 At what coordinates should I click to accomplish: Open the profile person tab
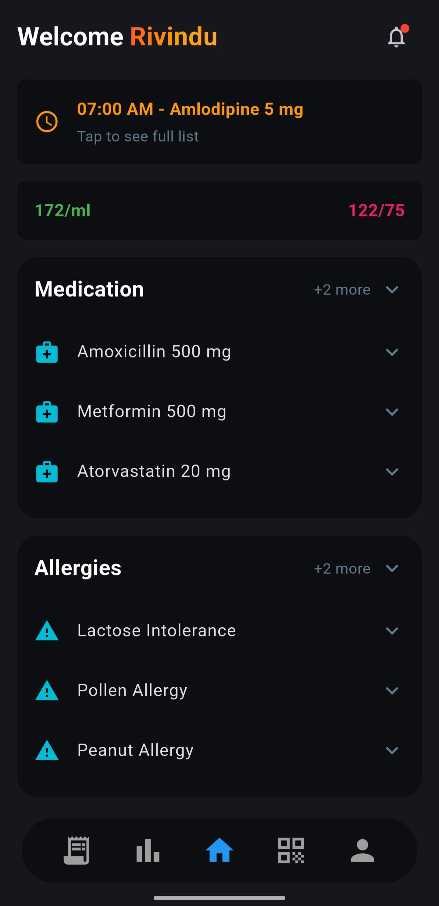(x=362, y=850)
